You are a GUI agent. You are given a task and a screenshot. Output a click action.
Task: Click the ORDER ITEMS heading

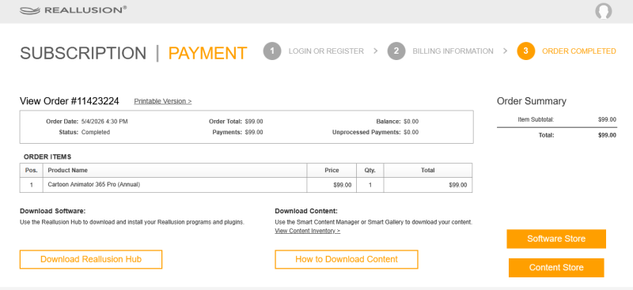click(x=47, y=157)
